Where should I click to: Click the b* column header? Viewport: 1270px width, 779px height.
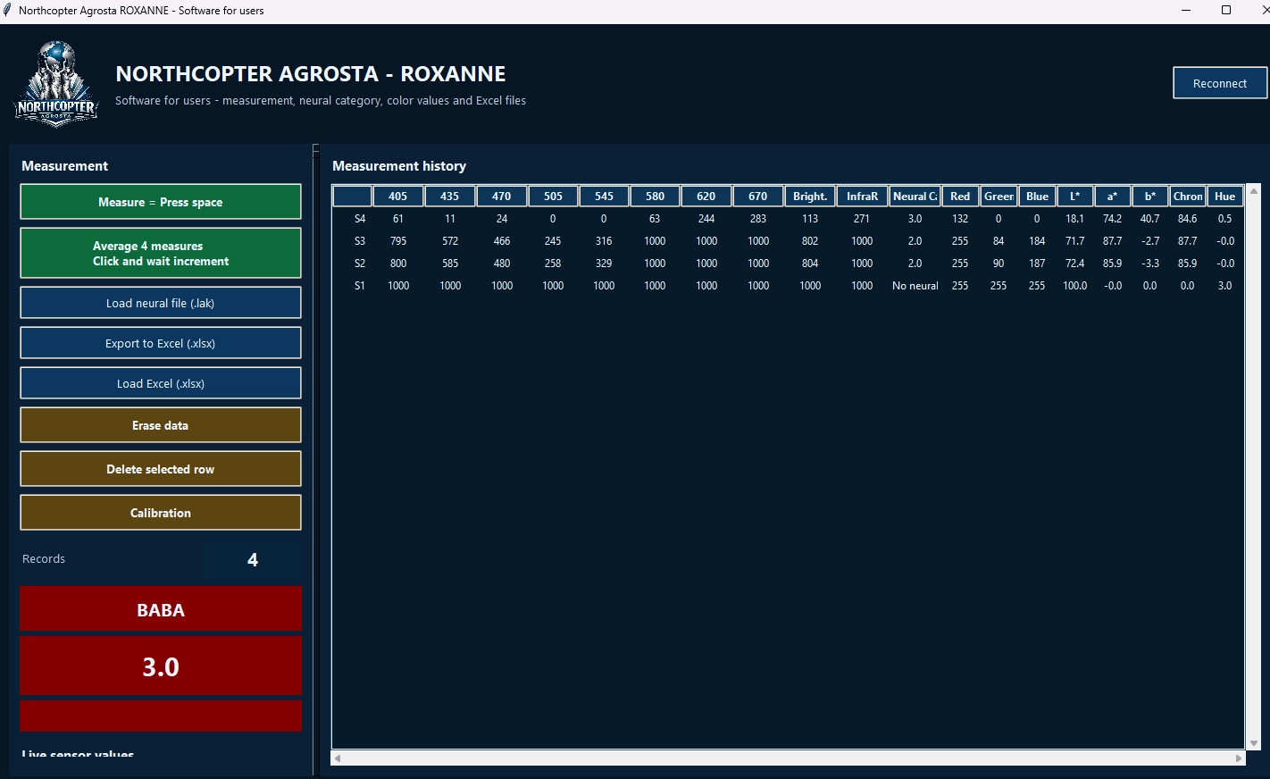click(x=1150, y=197)
